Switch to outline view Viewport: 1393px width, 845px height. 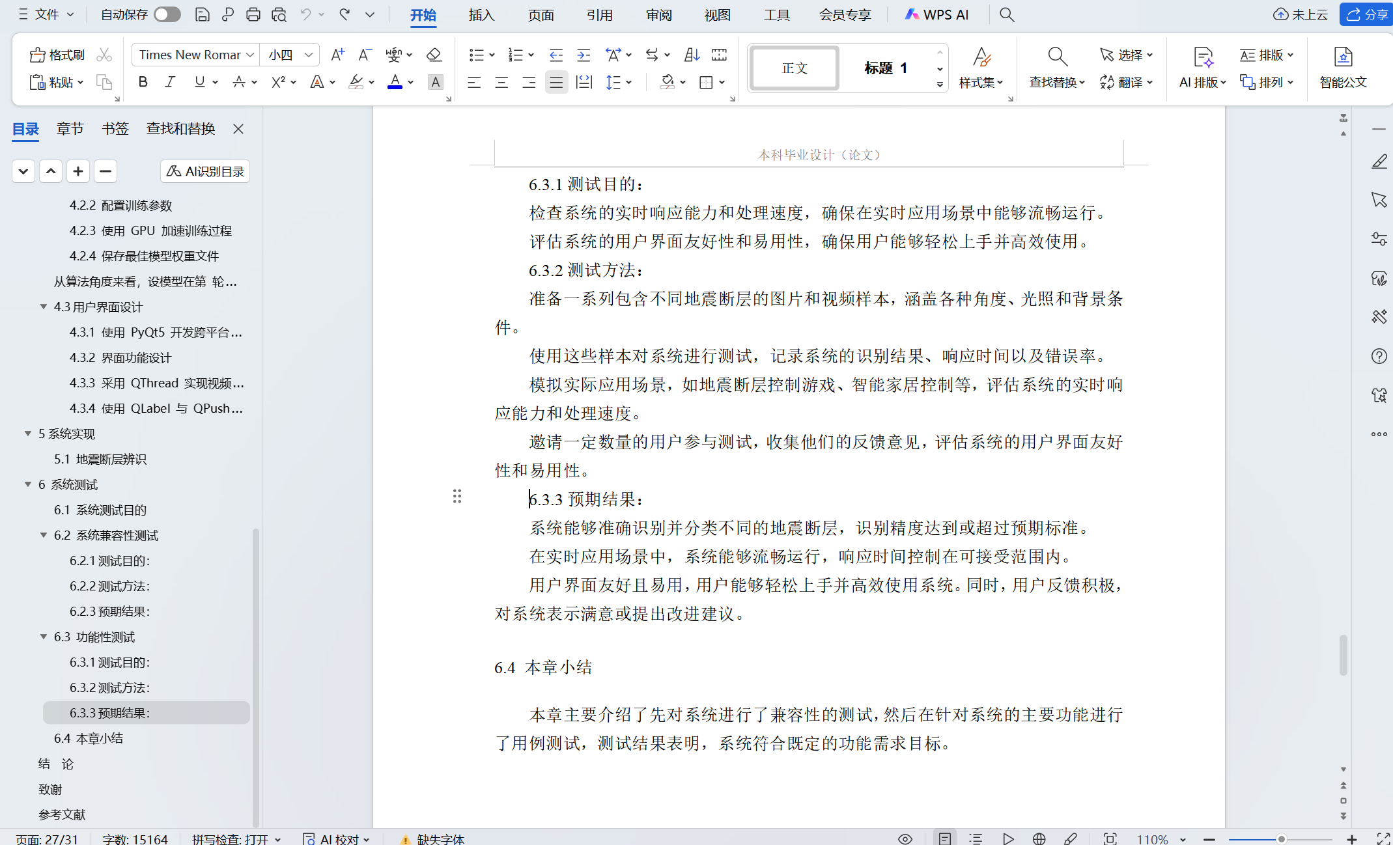pyautogui.click(x=976, y=838)
